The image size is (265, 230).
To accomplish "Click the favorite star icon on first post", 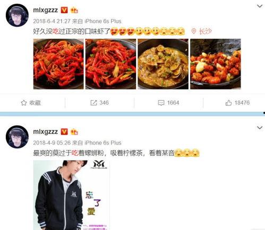I will 24,103.
